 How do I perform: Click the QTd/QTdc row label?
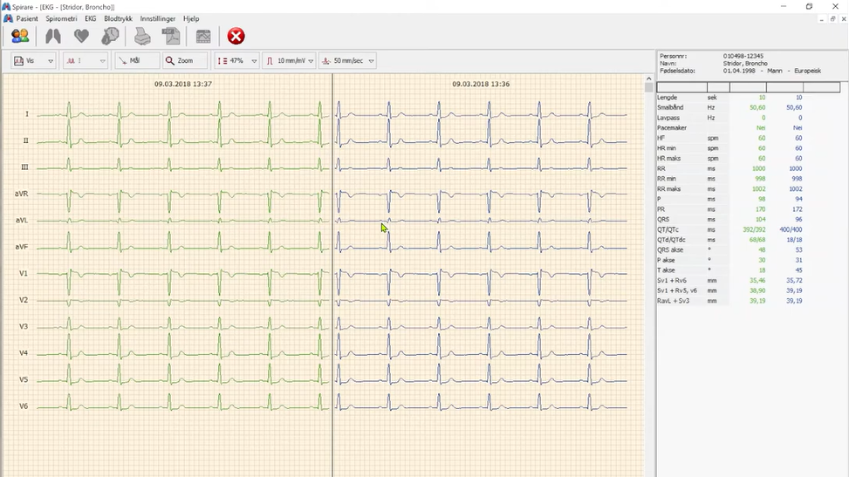pyautogui.click(x=671, y=240)
